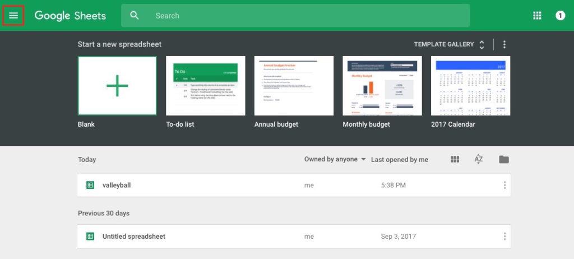Click the Previous 30 days heading

point(104,213)
